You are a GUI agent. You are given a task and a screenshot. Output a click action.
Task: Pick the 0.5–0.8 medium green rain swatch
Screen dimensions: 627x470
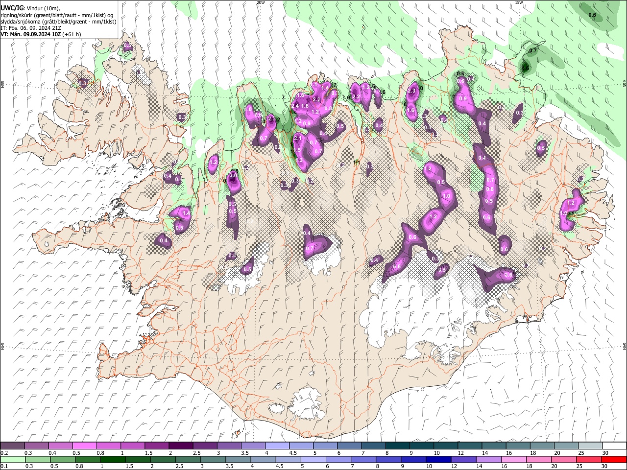tap(63, 459)
